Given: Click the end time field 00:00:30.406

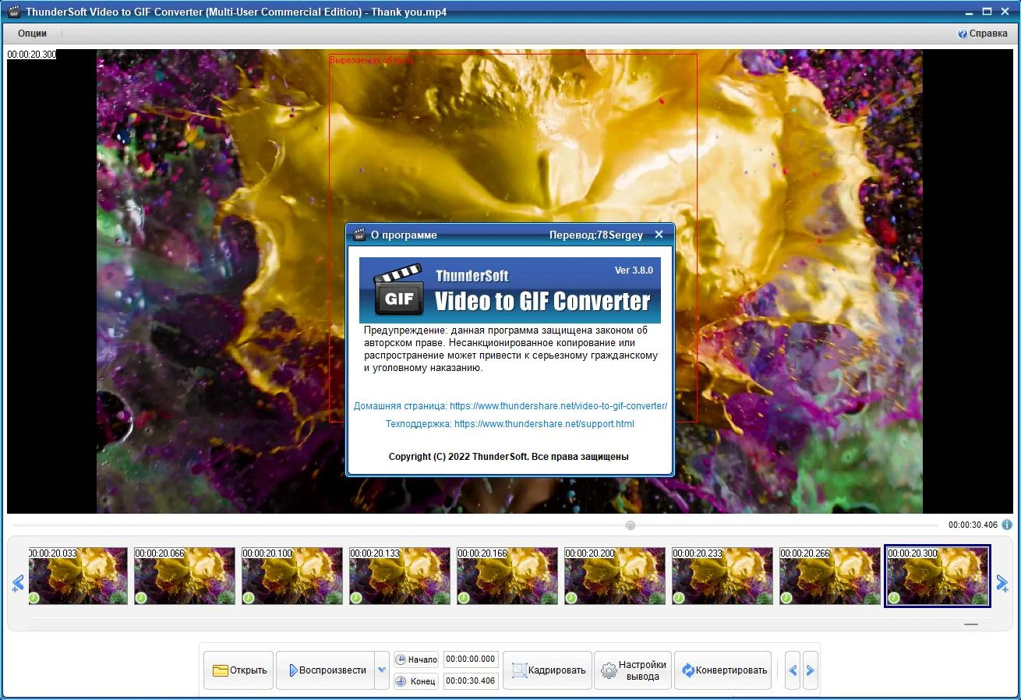Looking at the screenshot, I should (x=471, y=681).
